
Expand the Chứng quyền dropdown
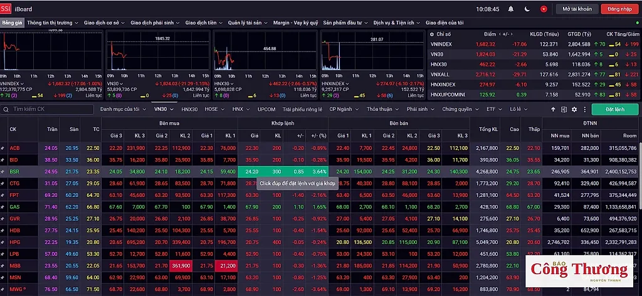[461, 109]
